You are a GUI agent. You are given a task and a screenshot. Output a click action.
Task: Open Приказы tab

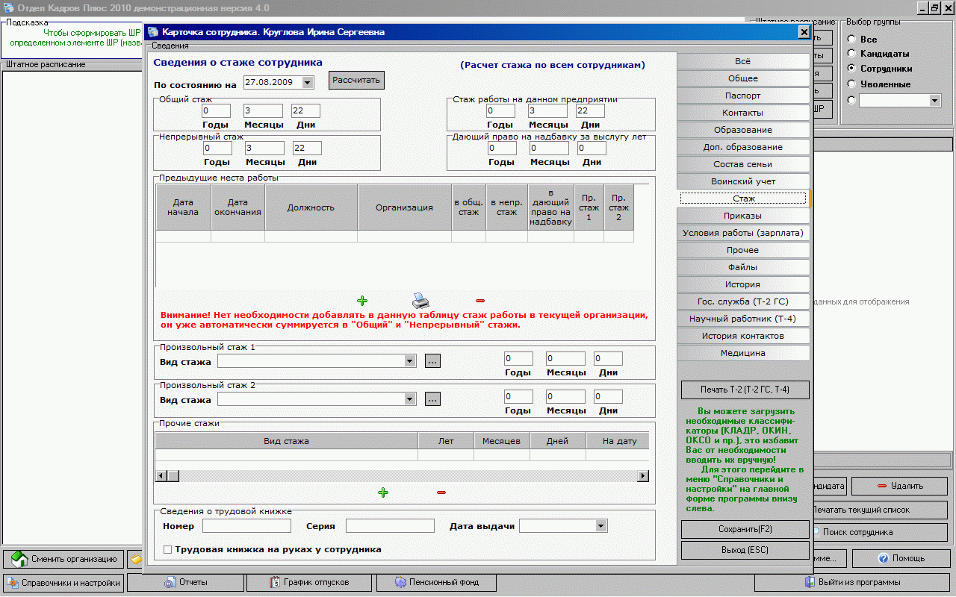743,216
